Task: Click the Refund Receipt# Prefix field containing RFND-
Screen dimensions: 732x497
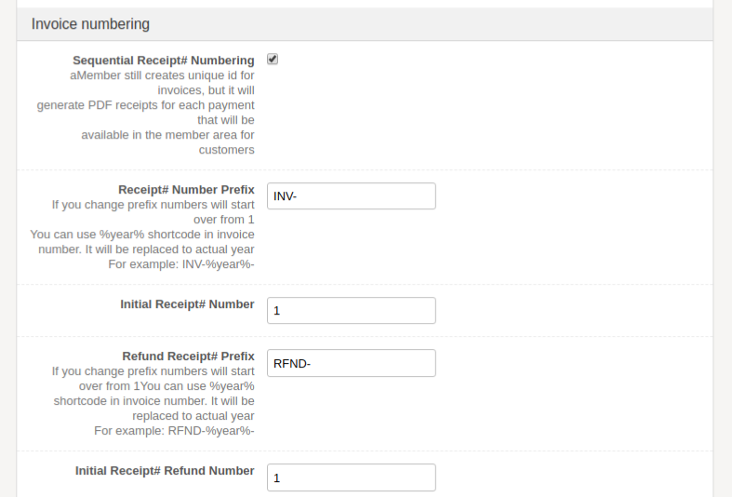Action: point(351,363)
